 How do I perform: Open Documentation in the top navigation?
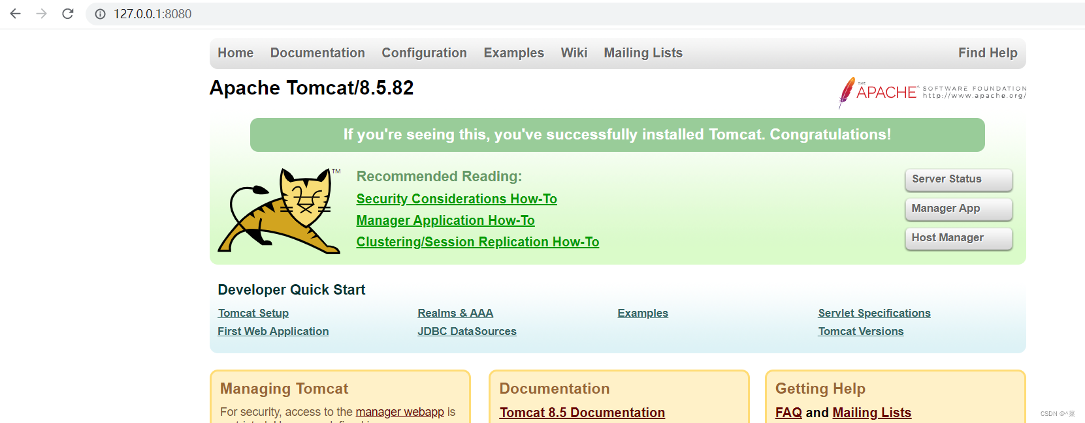click(x=317, y=53)
